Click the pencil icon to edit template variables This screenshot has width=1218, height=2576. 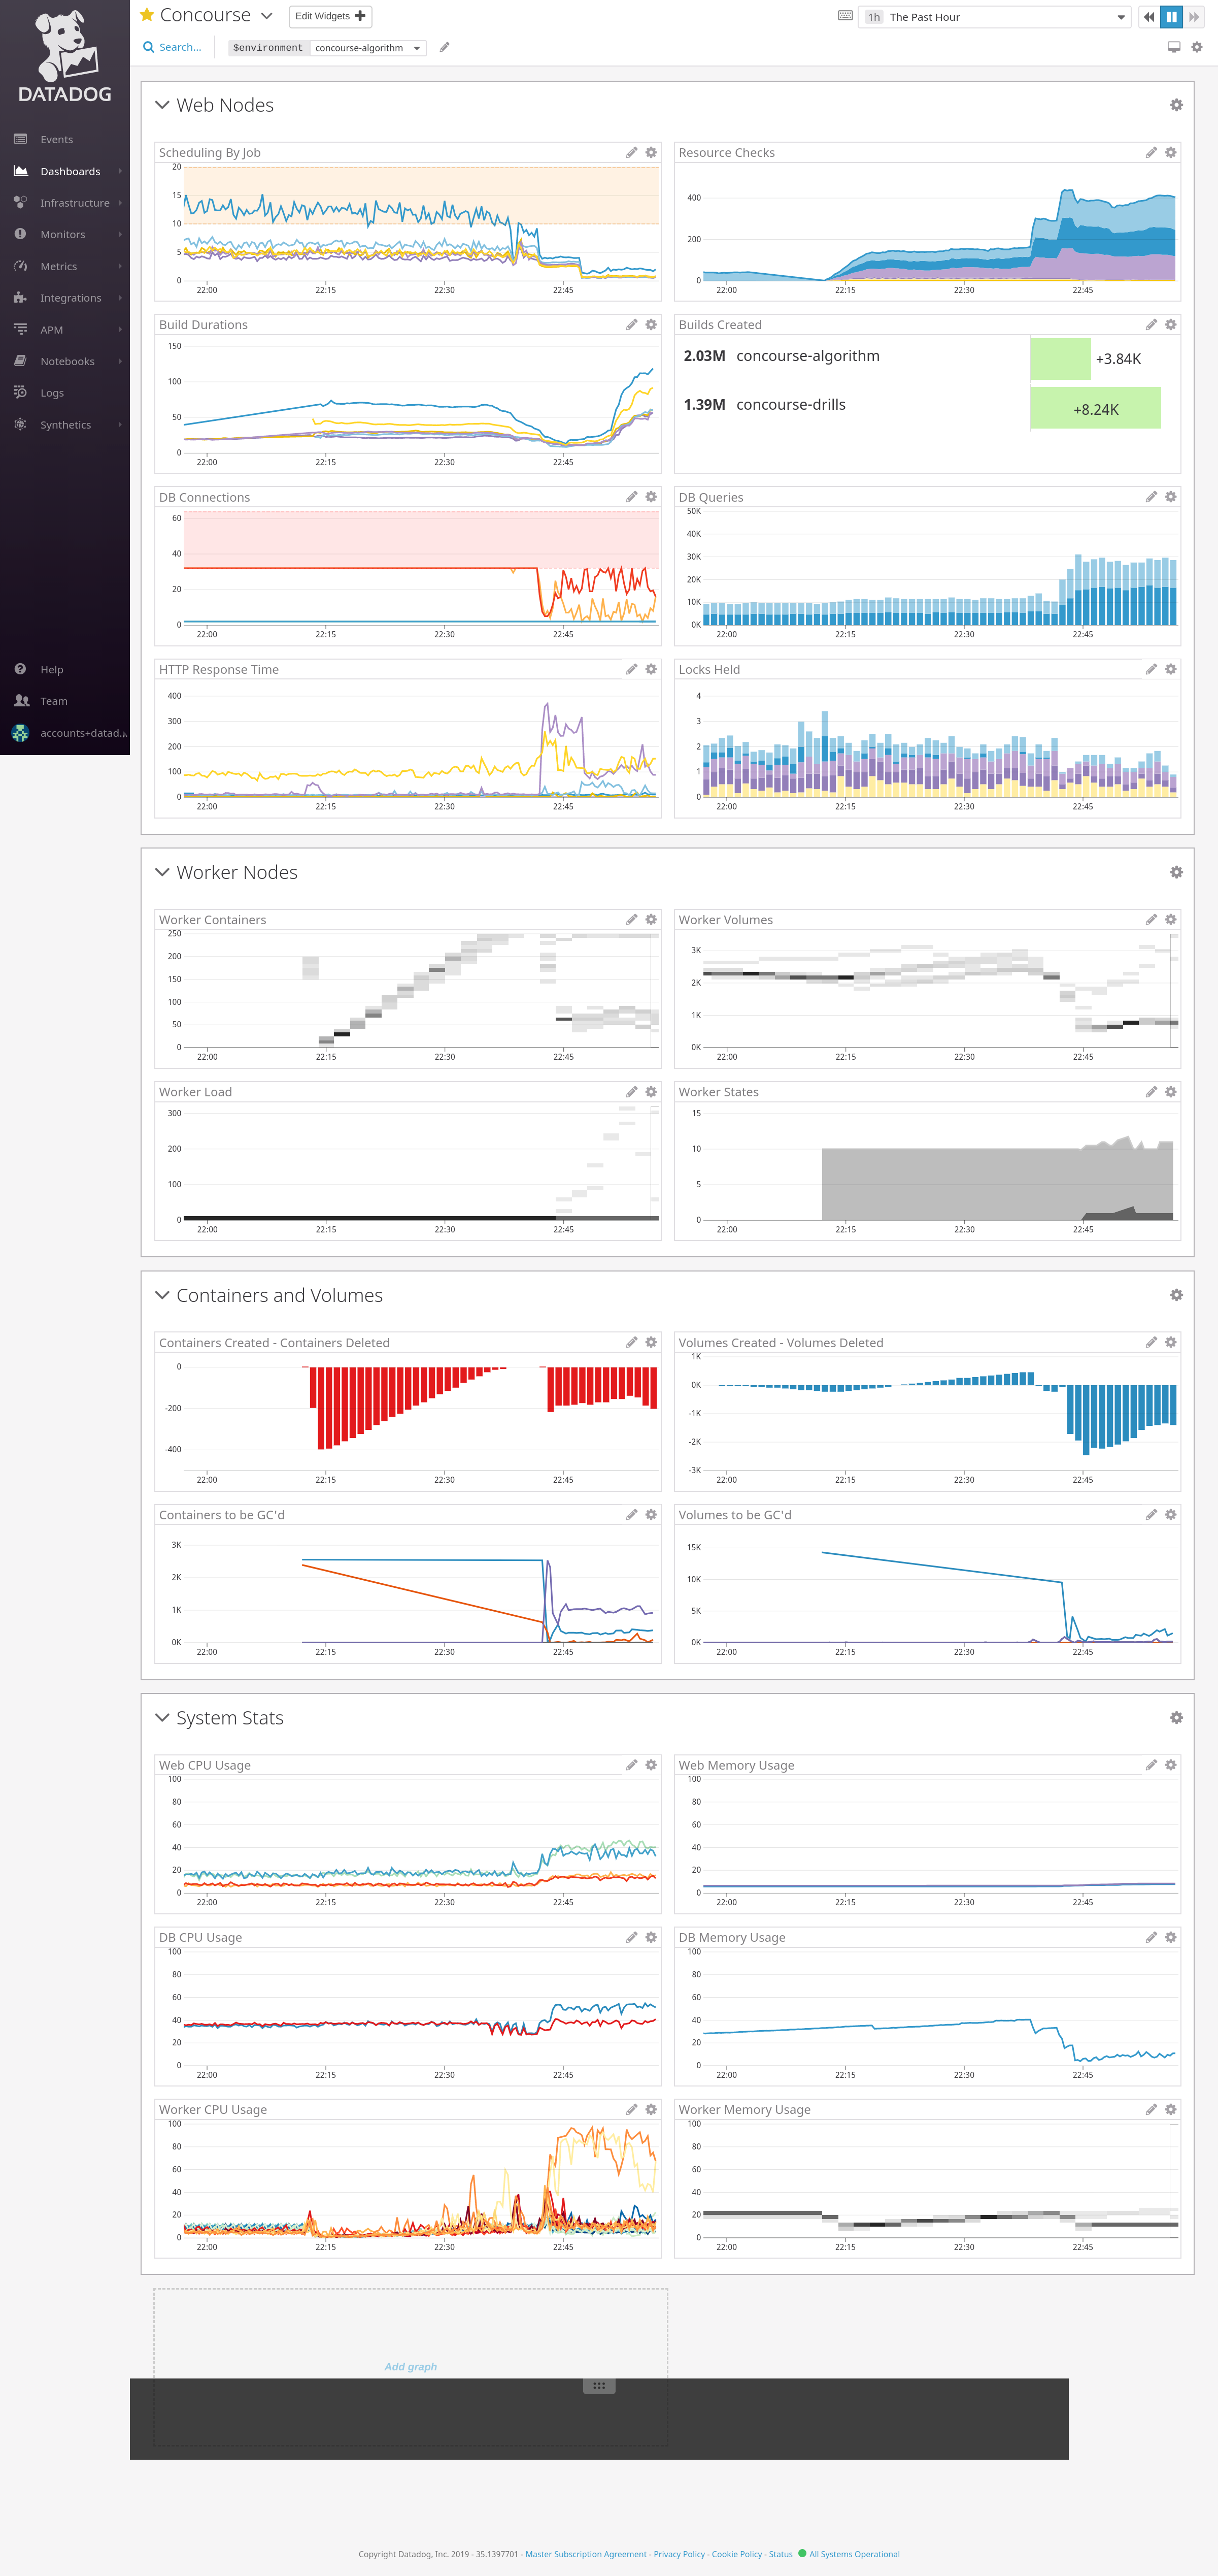(445, 47)
